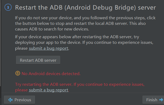Finish the wizard with the Finish button

(x=153, y=100)
